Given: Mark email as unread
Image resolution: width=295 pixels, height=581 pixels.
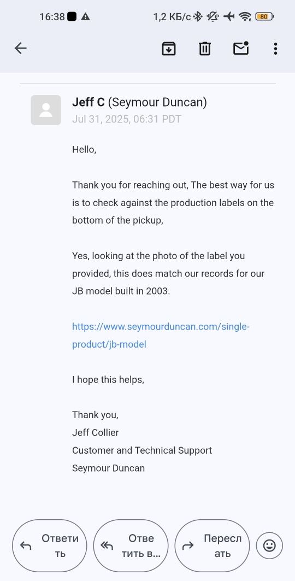Looking at the screenshot, I should tap(240, 49).
